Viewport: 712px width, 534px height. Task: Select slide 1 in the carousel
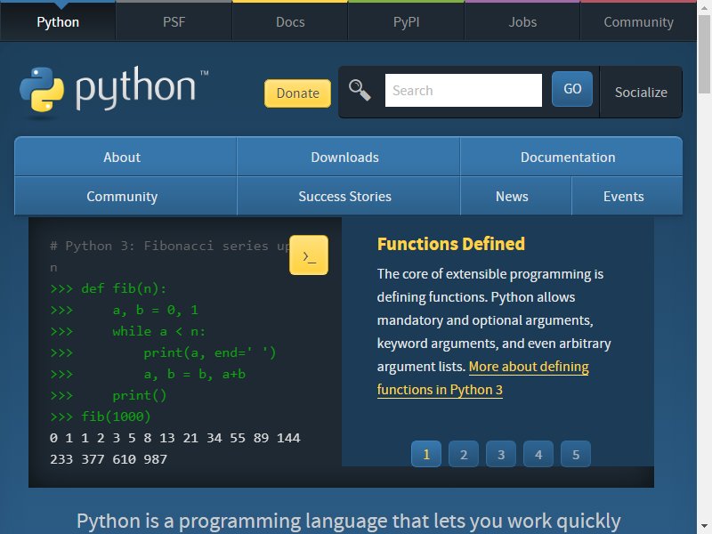426,454
